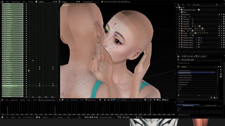Toggle visibility eye for control_rig
The height and width of the screenshot is (126, 225).
[x=219, y=26]
